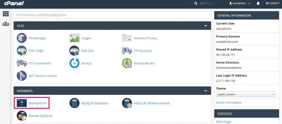Open the MySQL Database Wizard link
Viewport: 282px width, 124px height.
152,103
